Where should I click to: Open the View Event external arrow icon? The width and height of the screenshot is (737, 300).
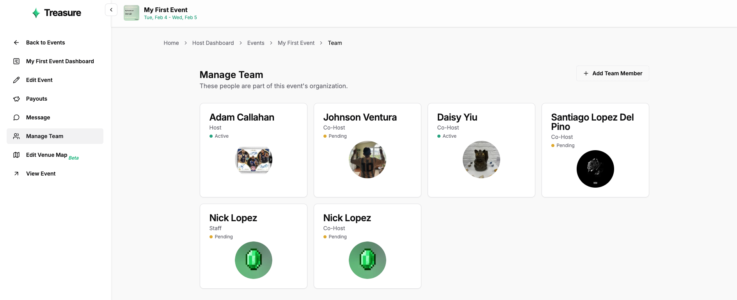(16, 174)
